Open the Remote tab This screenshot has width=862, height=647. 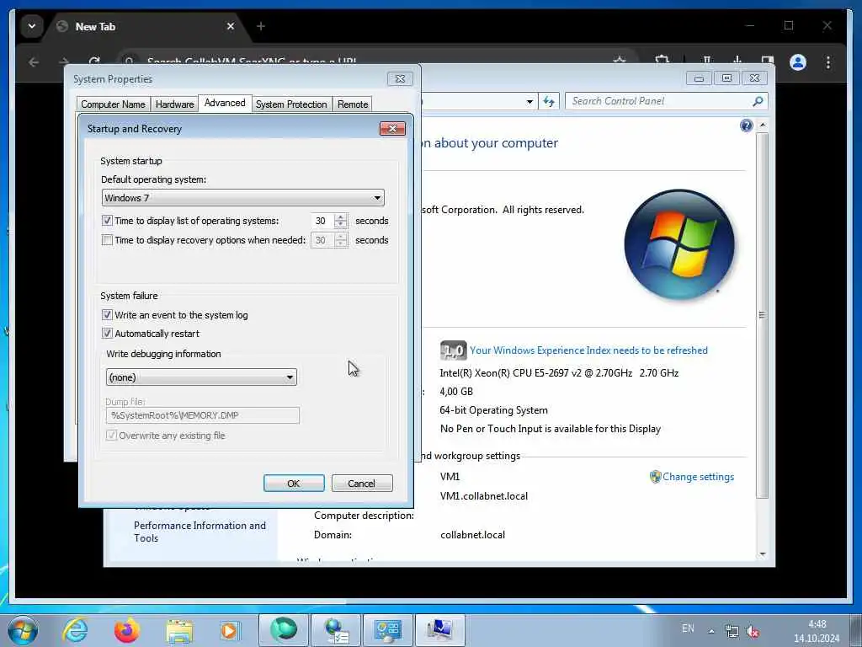353,104
